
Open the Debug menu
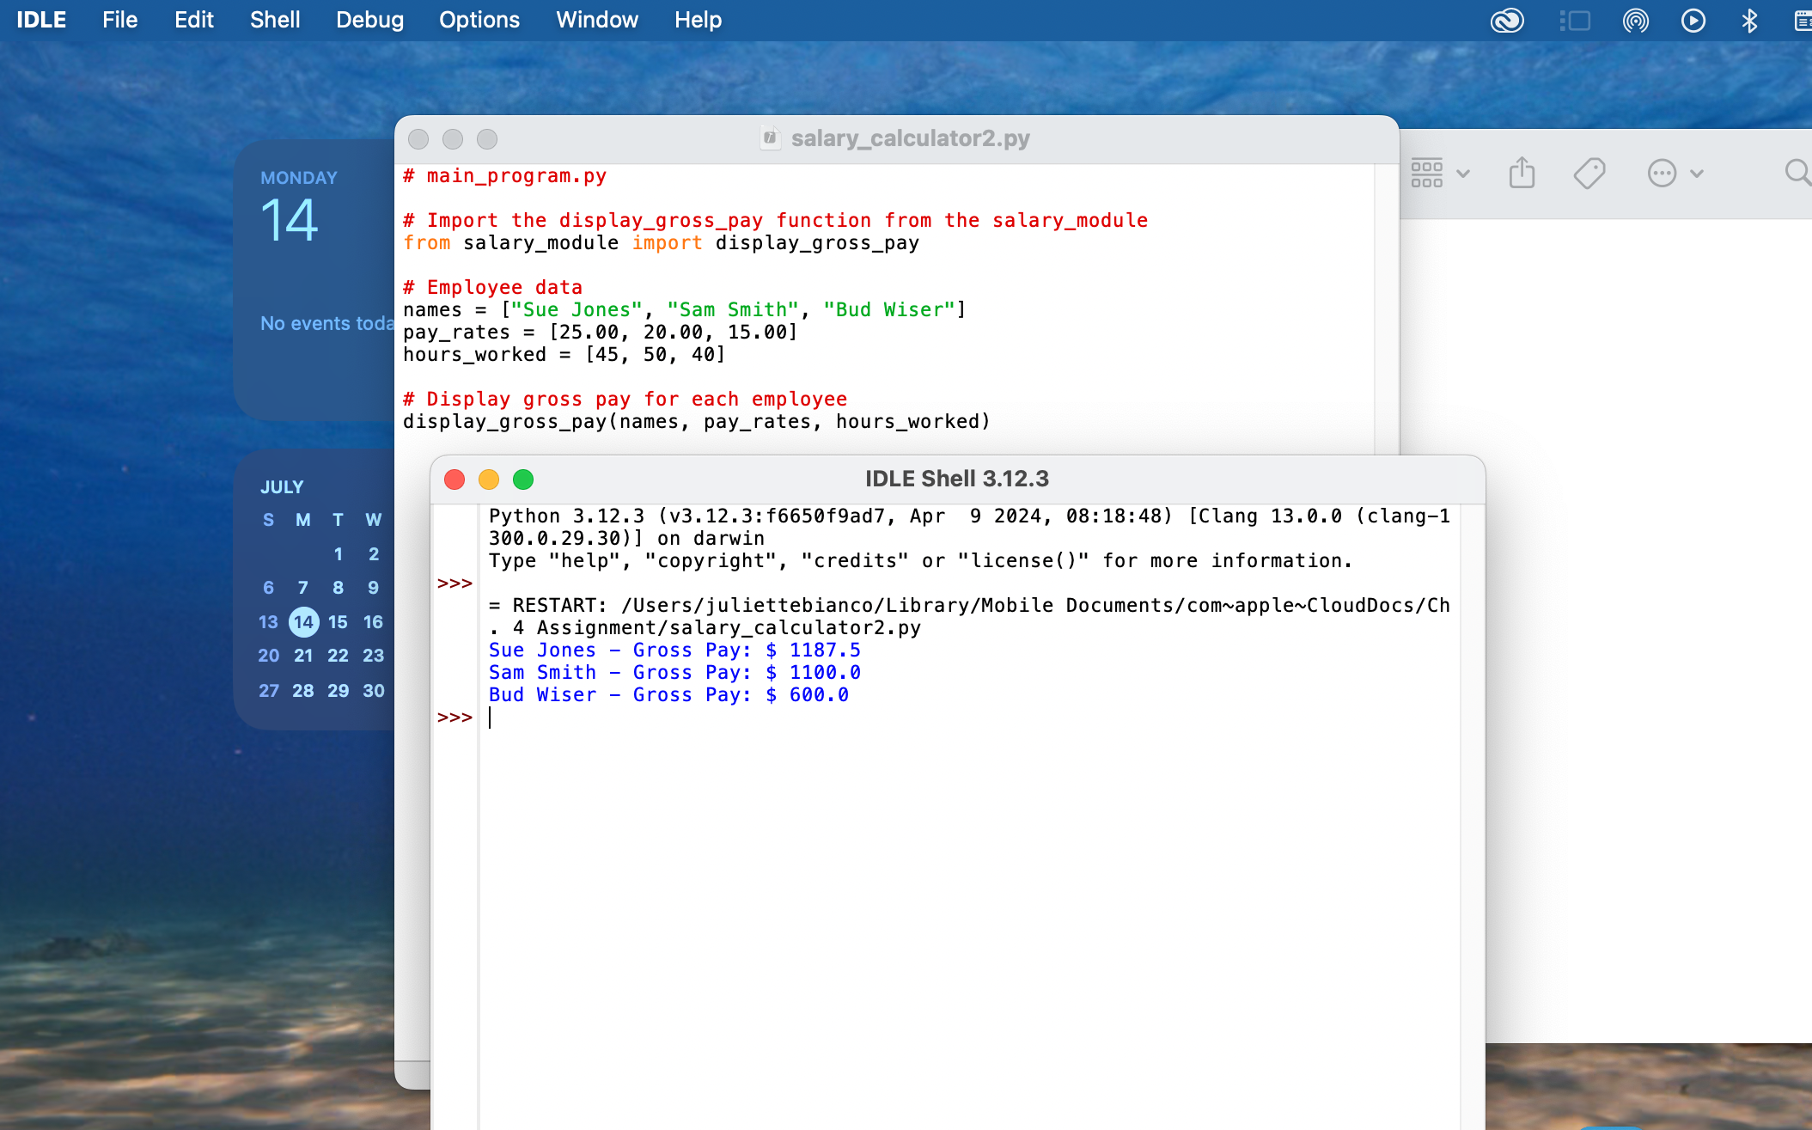click(369, 20)
